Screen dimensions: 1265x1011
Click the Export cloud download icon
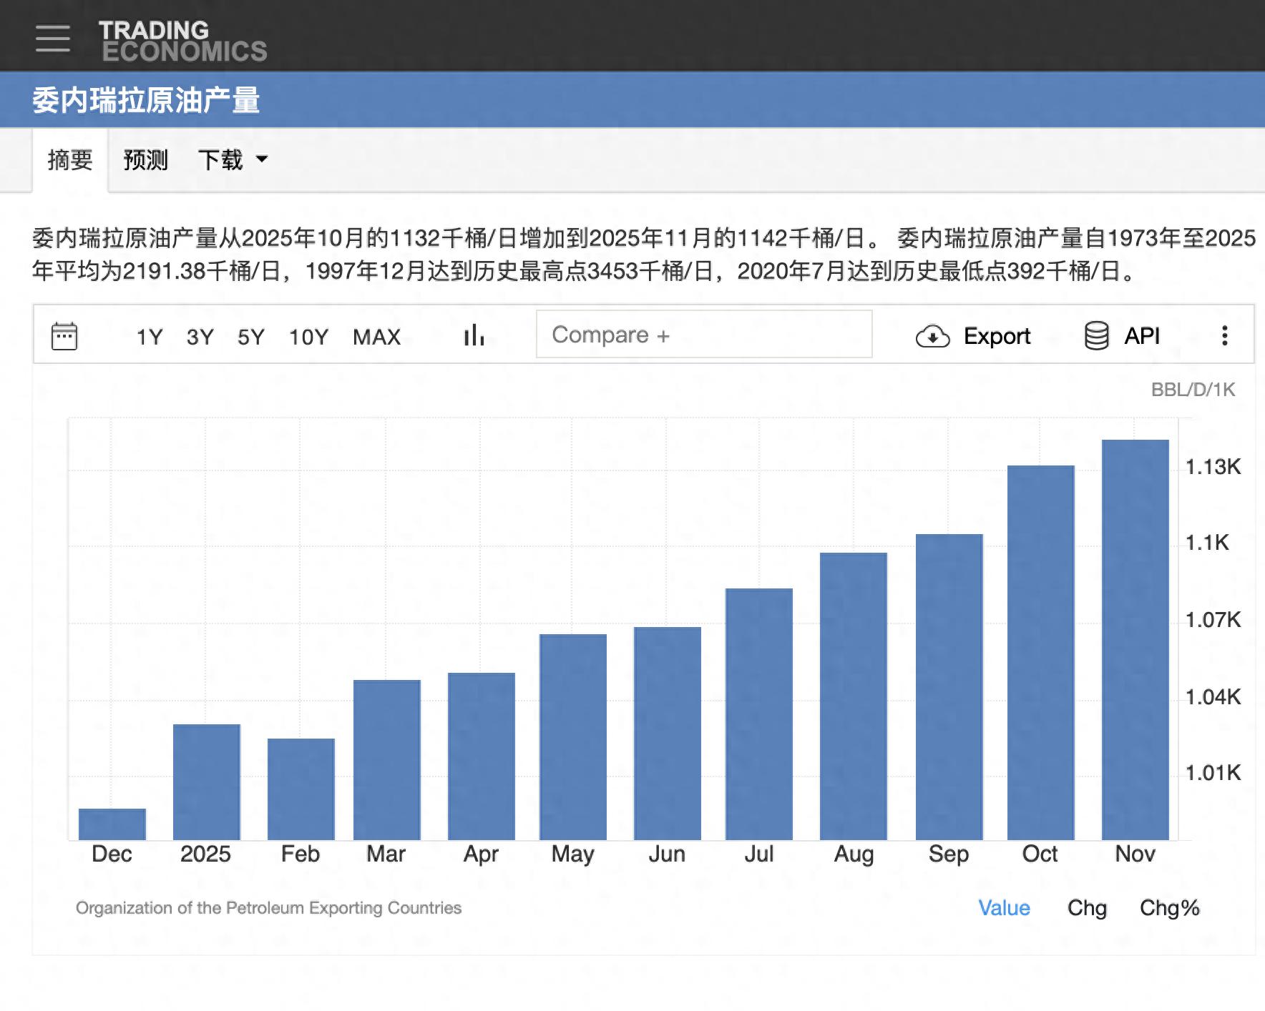[932, 336]
